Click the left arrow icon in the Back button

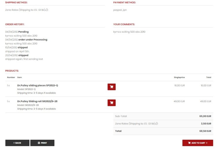coord(14,143)
